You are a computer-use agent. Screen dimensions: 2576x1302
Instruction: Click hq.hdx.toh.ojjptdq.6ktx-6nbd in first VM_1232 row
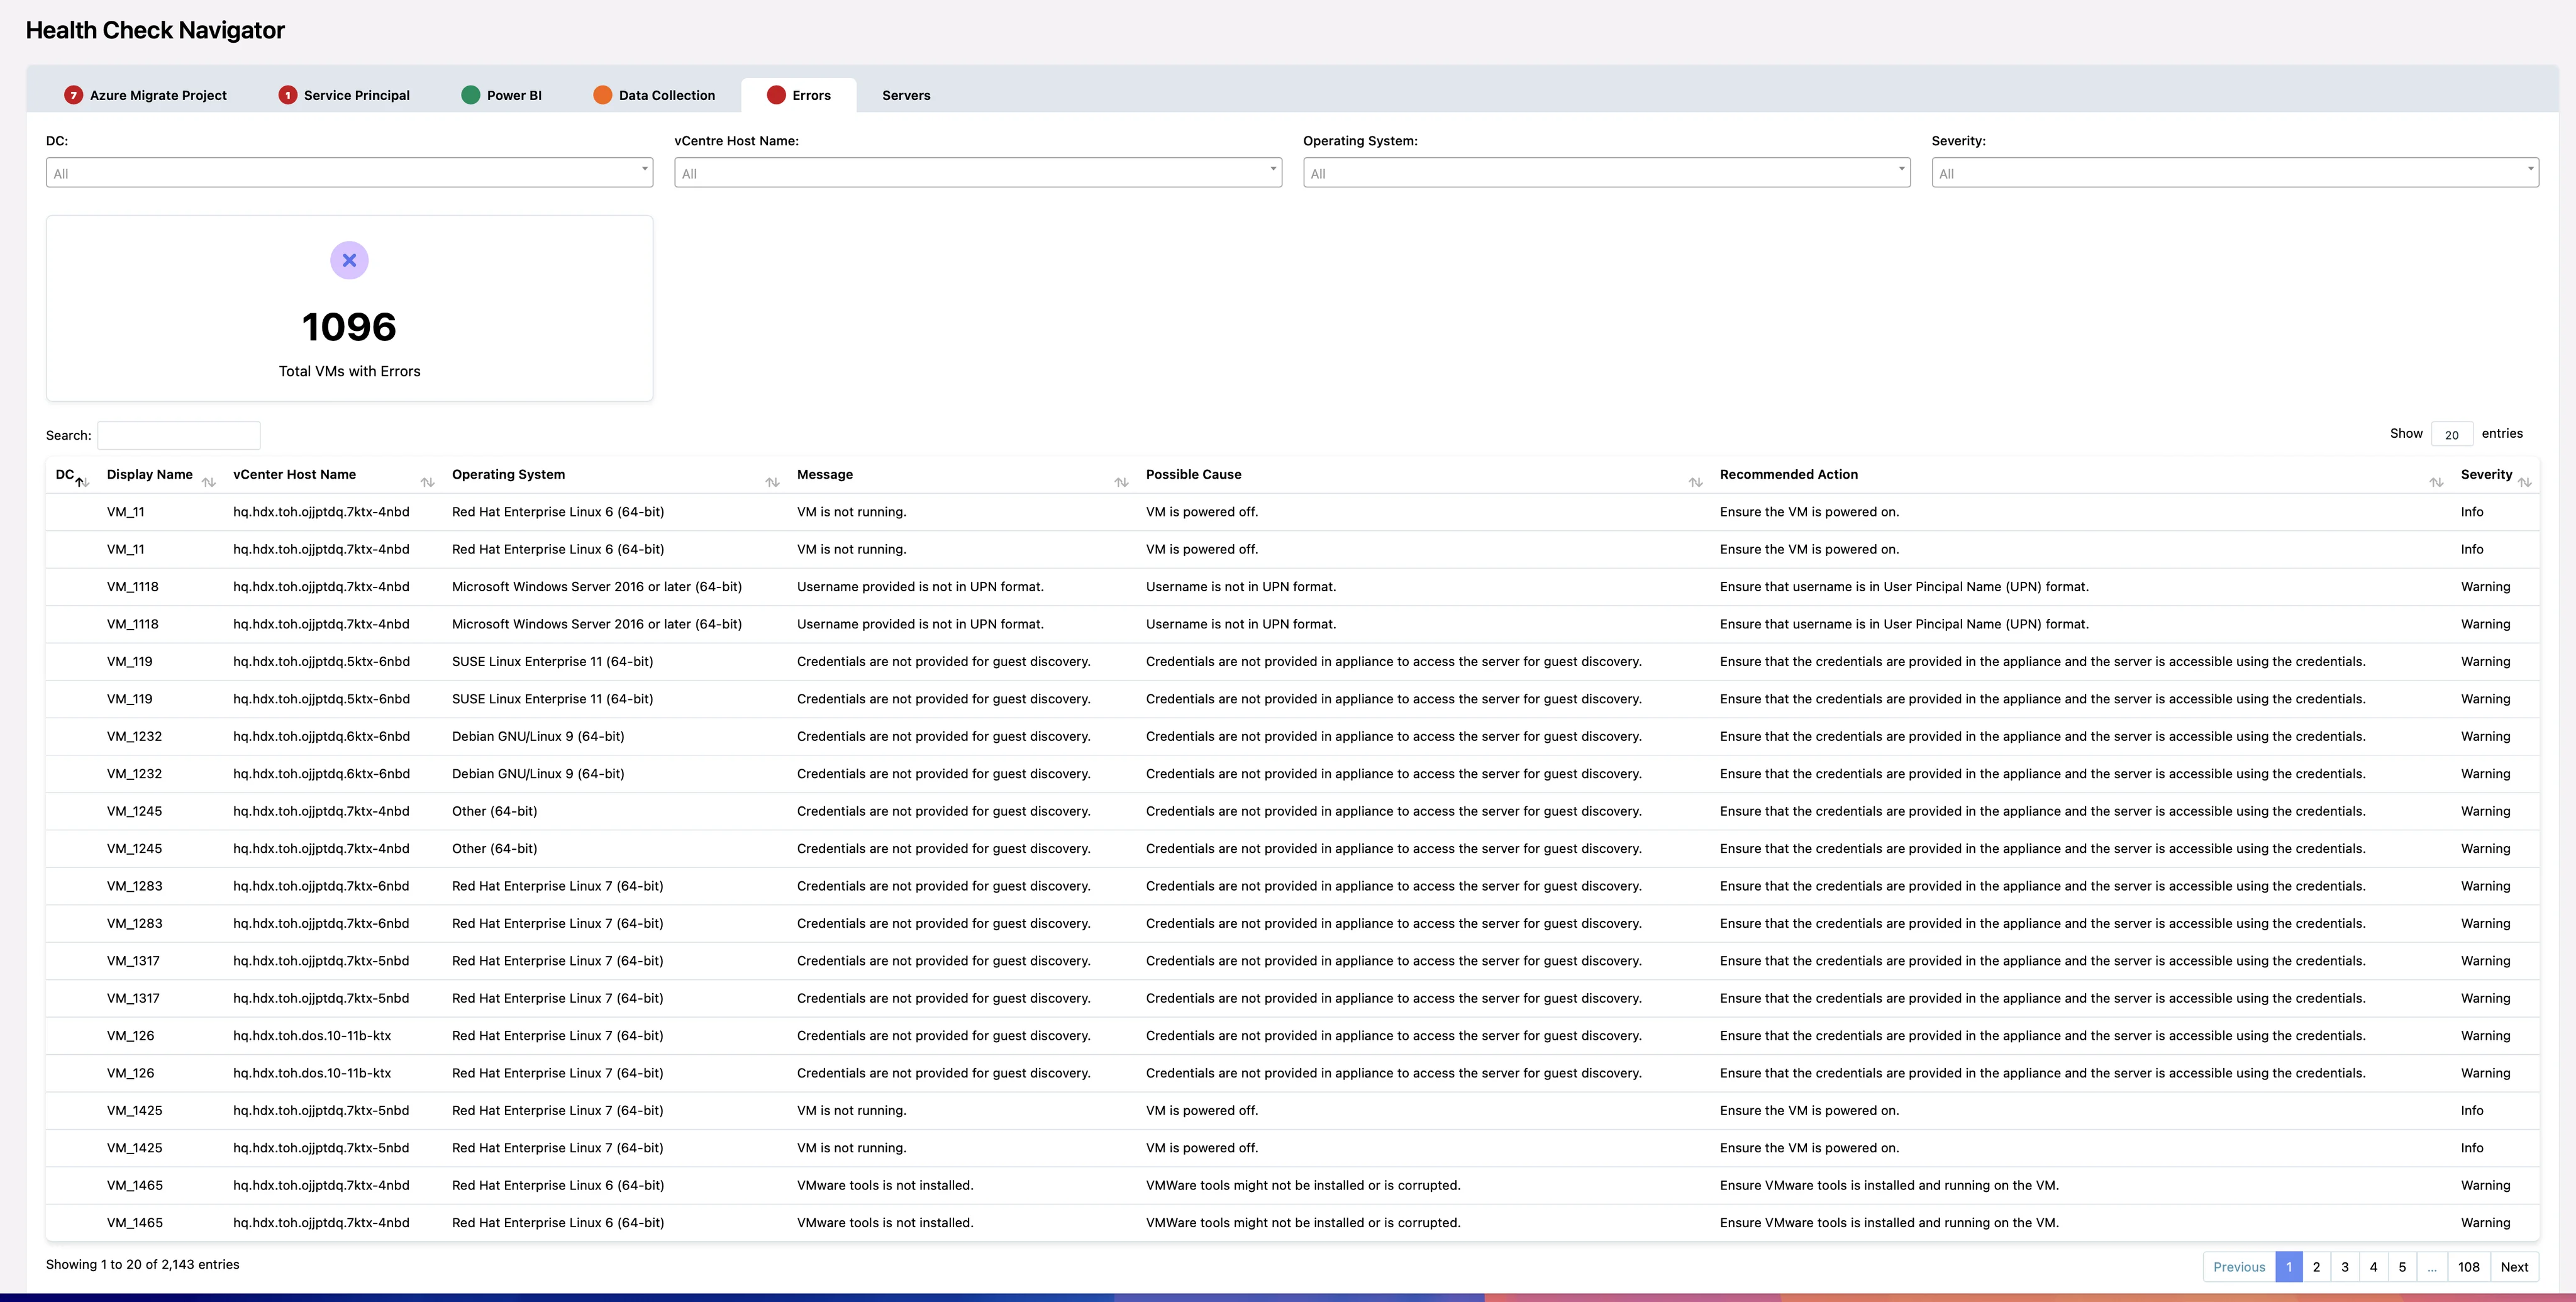321,736
